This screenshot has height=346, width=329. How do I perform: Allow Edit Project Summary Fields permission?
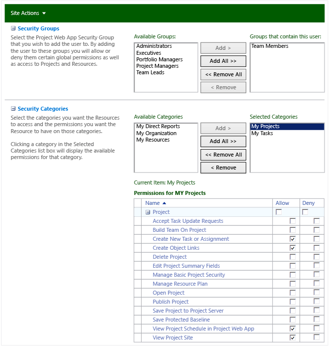pyautogui.click(x=293, y=266)
